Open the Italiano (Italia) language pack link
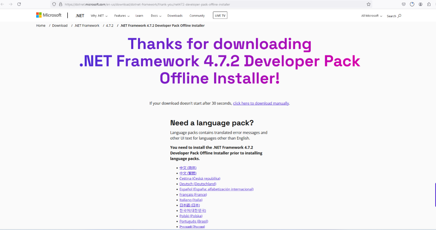436x230 pixels. [x=191, y=200]
